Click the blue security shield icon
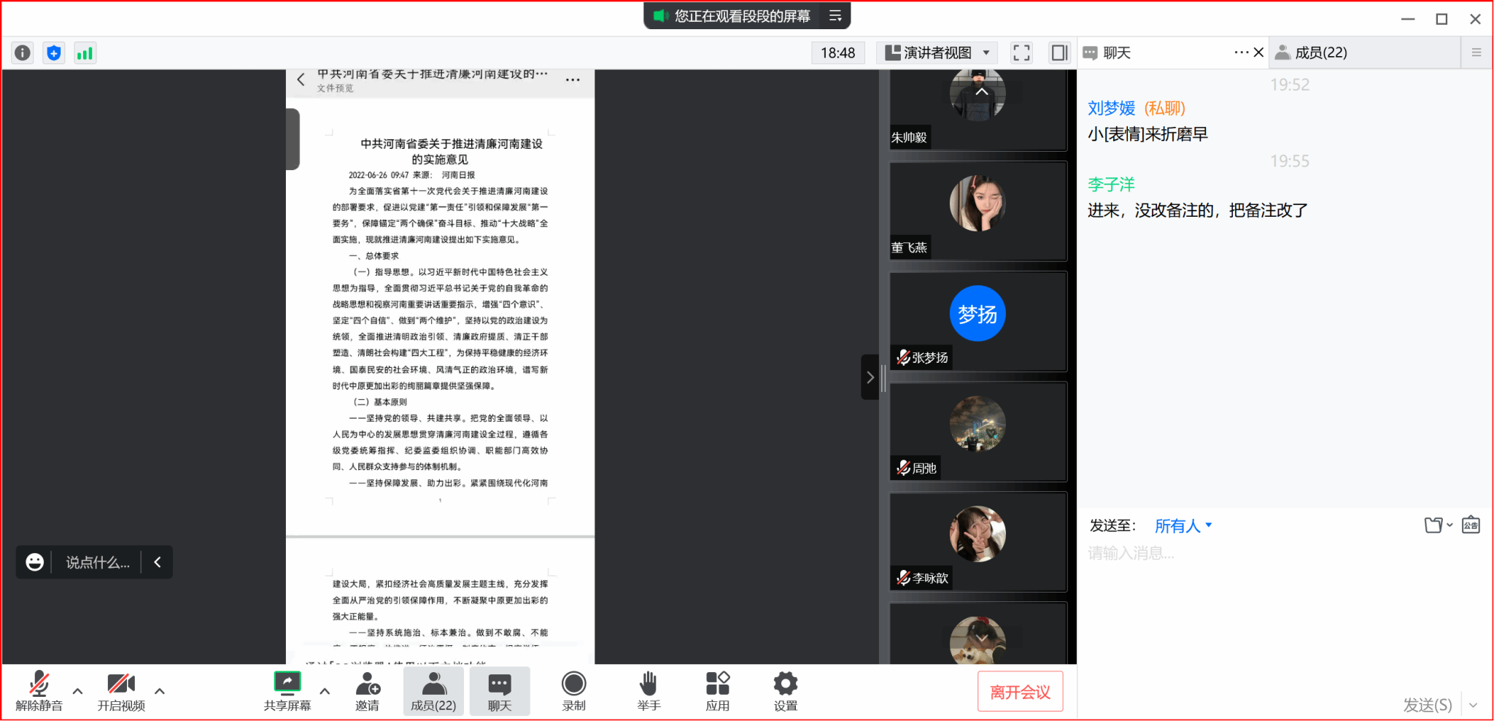1494x721 pixels. click(54, 53)
